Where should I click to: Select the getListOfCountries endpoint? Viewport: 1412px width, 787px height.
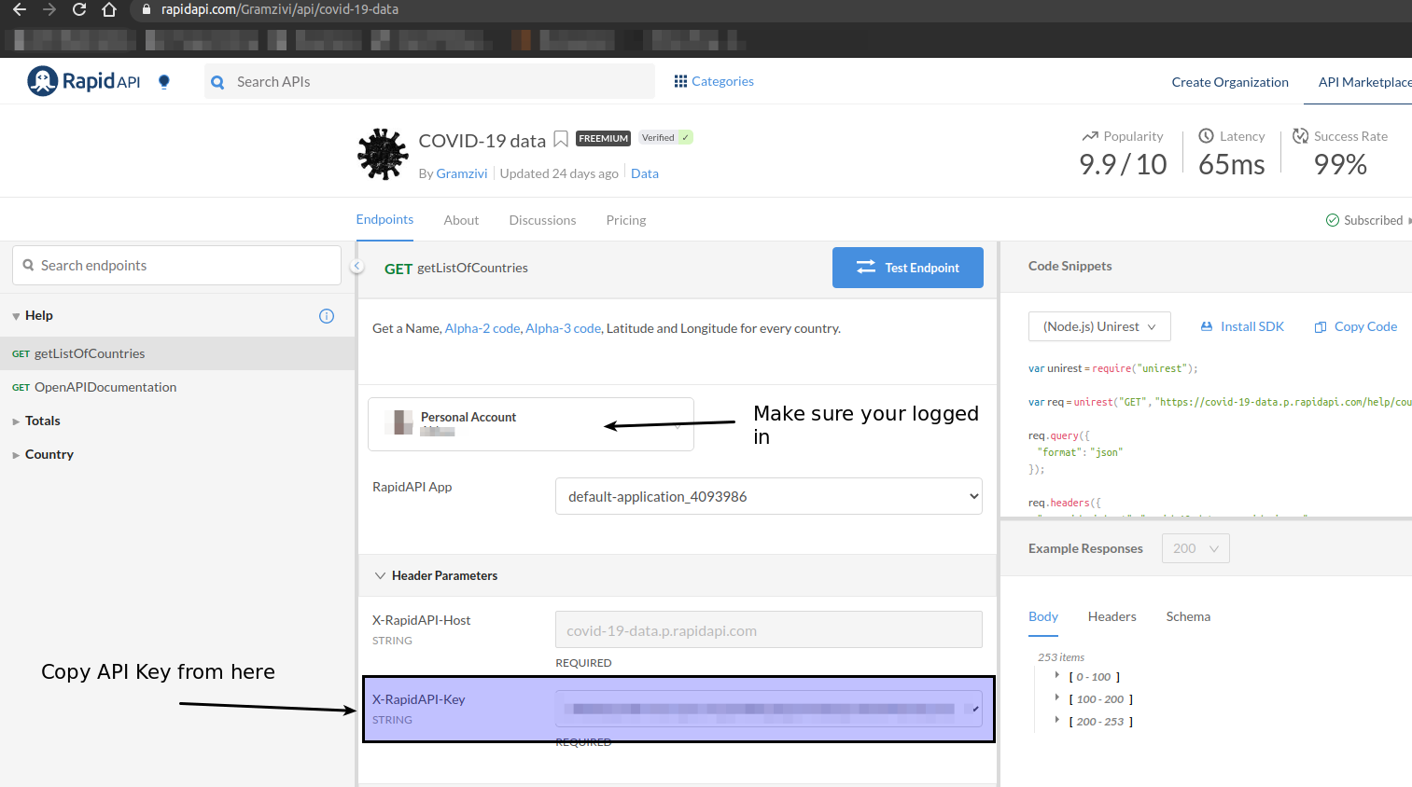click(x=177, y=353)
